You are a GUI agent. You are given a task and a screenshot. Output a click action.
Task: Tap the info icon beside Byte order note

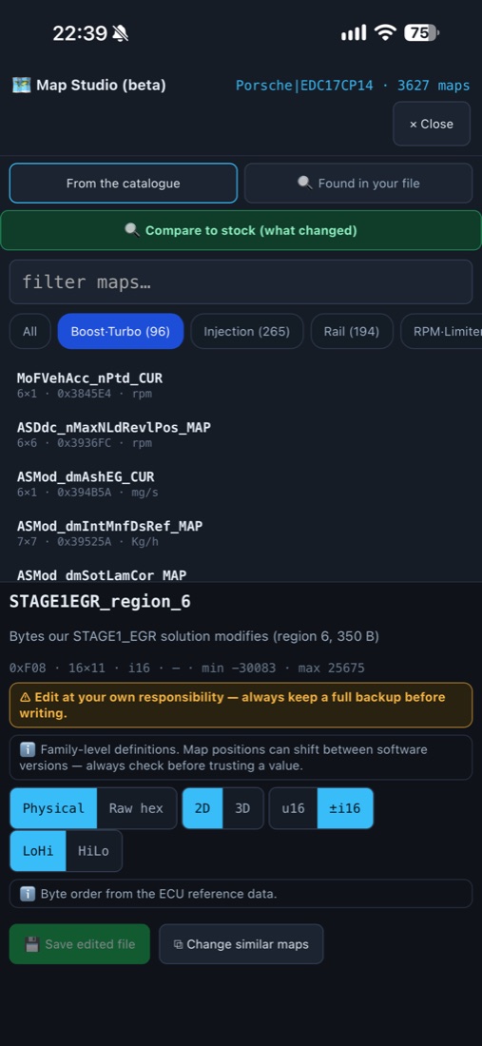28,893
